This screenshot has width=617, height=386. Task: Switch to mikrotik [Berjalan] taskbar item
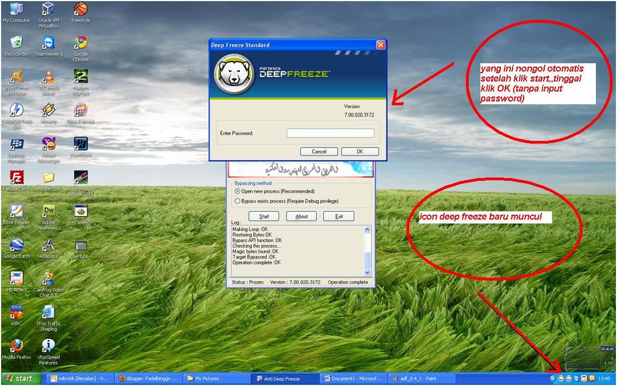click(80, 379)
